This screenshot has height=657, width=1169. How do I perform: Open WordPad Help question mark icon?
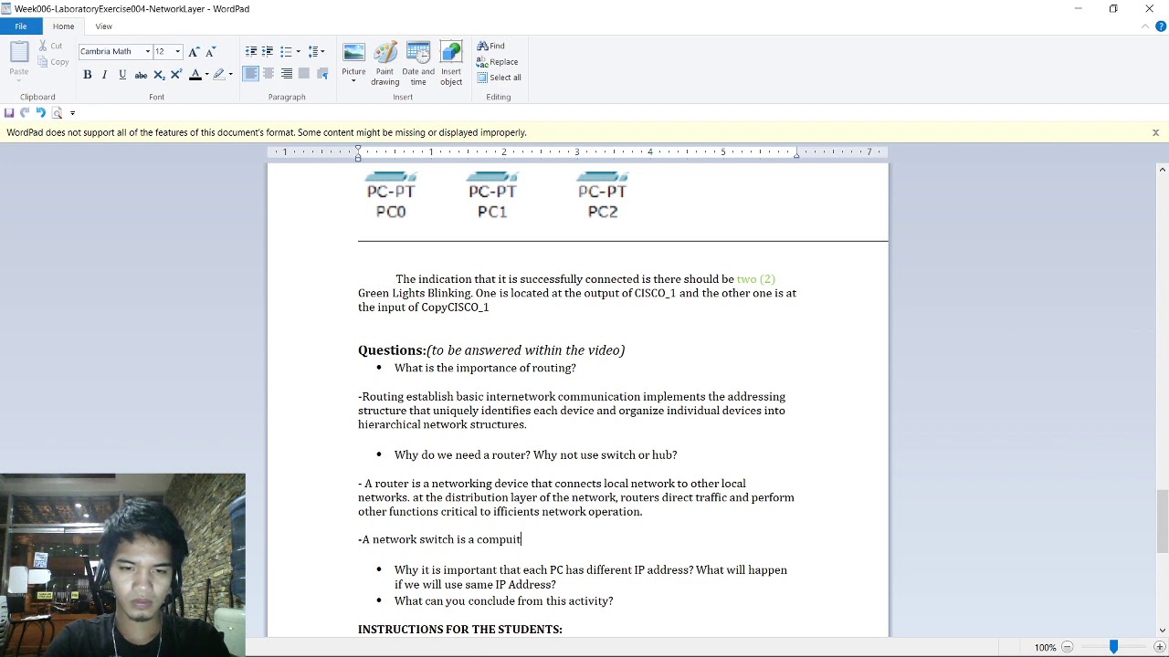[1161, 26]
